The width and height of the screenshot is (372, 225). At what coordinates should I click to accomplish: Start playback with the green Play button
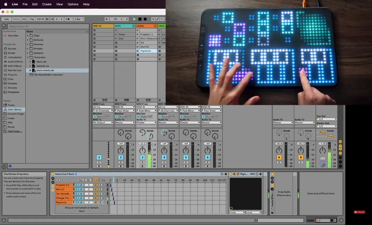point(134,19)
